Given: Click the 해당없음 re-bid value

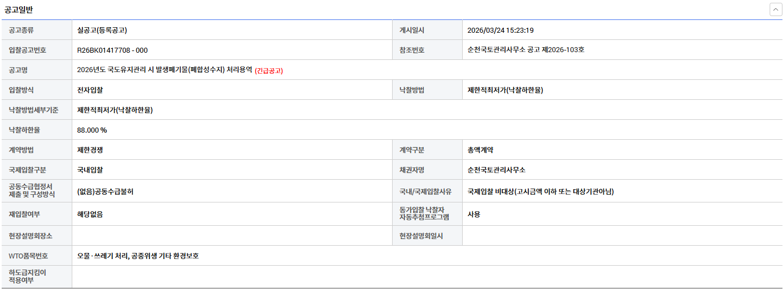Looking at the screenshot, I should point(90,214).
